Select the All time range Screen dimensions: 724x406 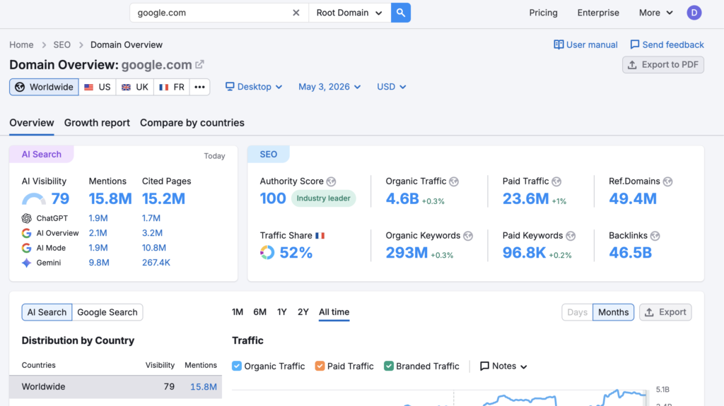tap(334, 312)
